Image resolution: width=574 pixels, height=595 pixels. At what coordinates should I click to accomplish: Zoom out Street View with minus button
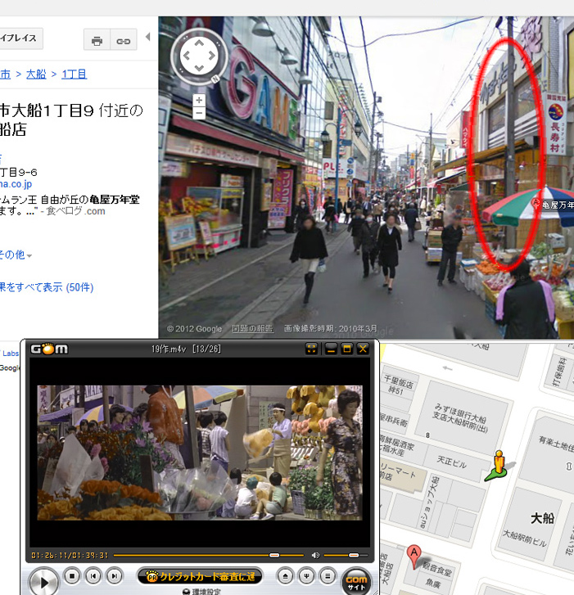pyautogui.click(x=199, y=113)
